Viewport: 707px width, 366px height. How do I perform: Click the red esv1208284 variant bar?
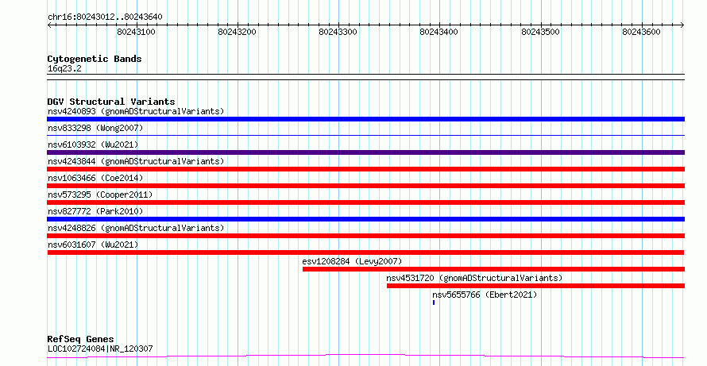494,269
